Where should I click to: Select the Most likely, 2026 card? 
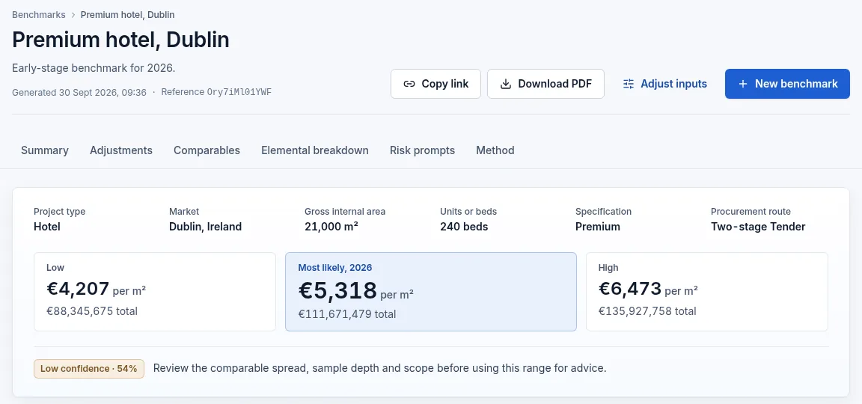pos(431,292)
